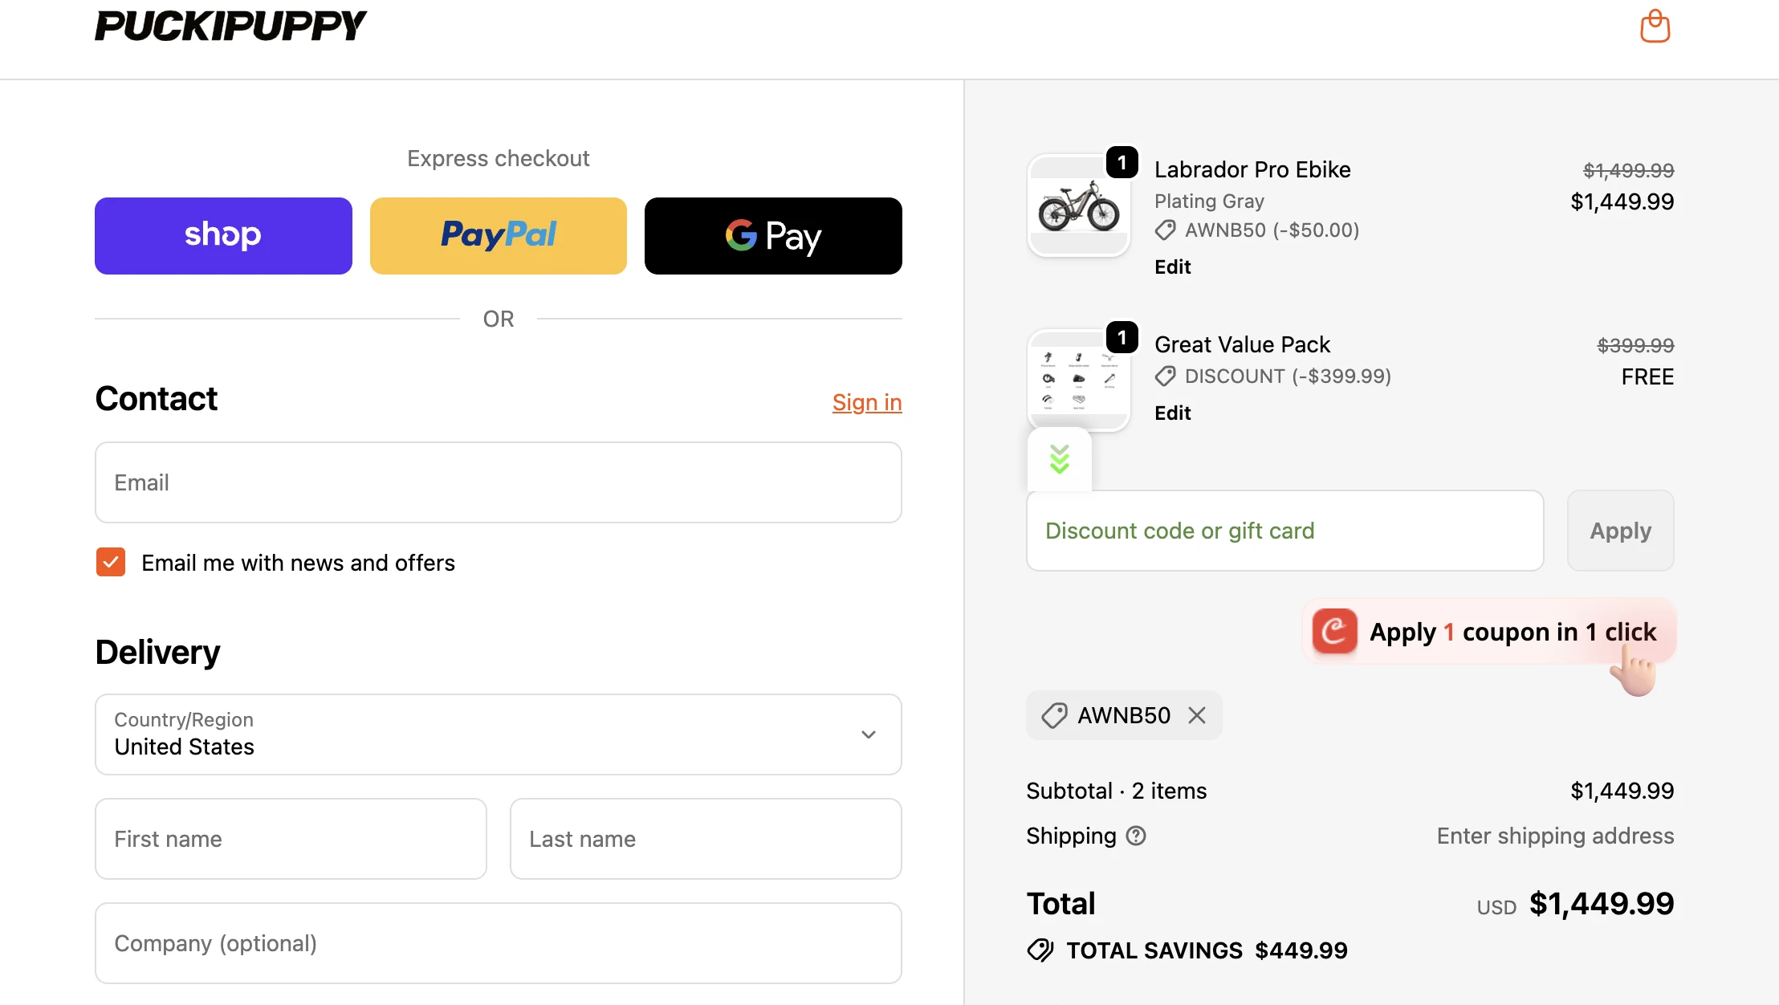Click the AWNB50 tag icon chip
Viewport: 1779px width, 1005px height.
tap(1054, 715)
